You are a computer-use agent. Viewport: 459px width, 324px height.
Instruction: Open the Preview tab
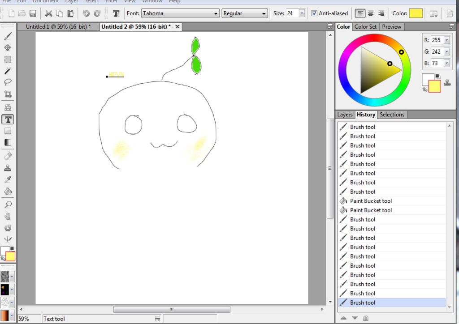pyautogui.click(x=391, y=27)
